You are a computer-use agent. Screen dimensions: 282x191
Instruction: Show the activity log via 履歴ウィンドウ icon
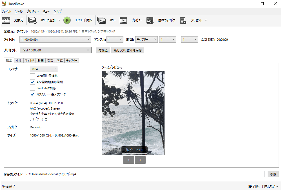coord(150,20)
